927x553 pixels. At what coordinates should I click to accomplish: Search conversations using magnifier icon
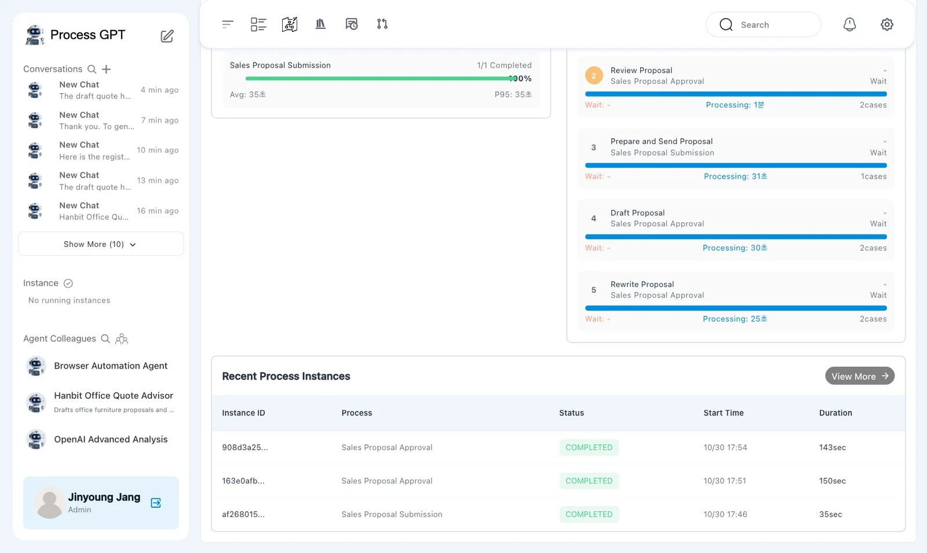[x=92, y=69]
